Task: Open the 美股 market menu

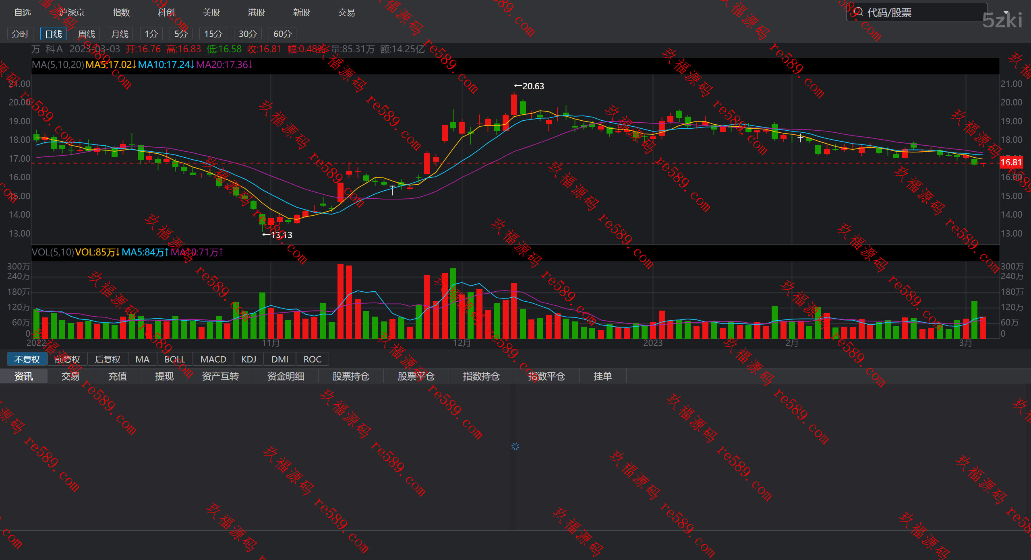Action: 211,12
